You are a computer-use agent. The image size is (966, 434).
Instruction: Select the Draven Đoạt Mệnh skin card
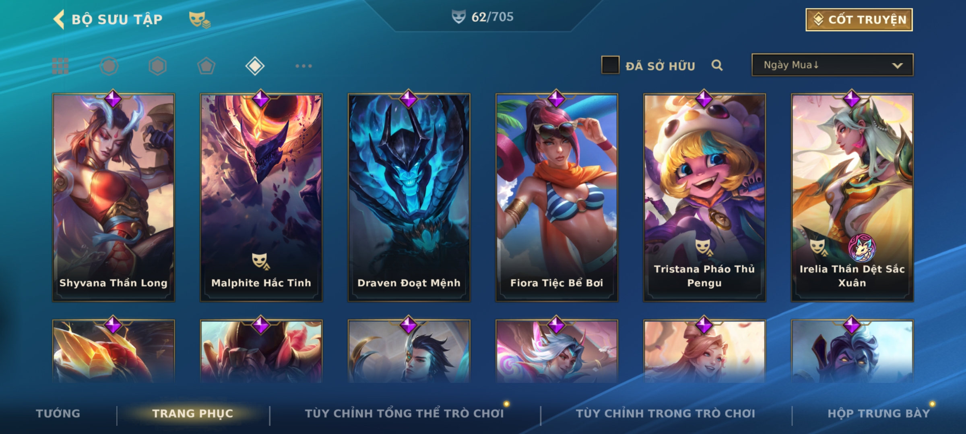409,197
